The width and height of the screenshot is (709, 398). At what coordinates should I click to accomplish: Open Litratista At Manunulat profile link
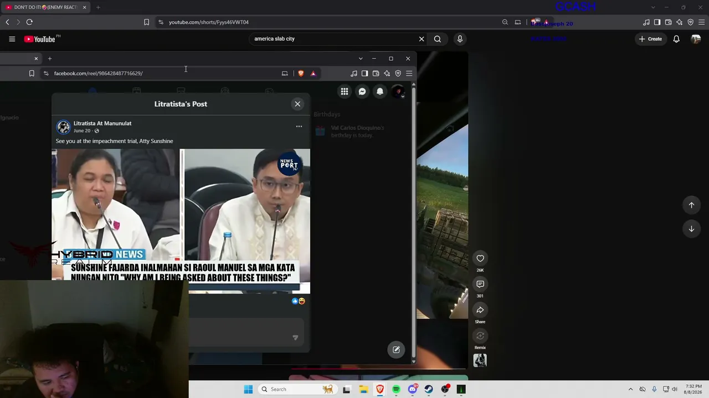pyautogui.click(x=102, y=123)
